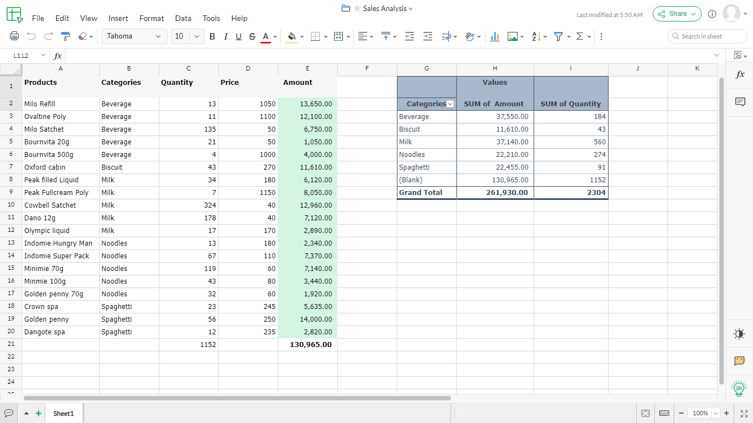The height and width of the screenshot is (423, 753).
Task: Click the horizontal align icon
Action: pos(363,36)
